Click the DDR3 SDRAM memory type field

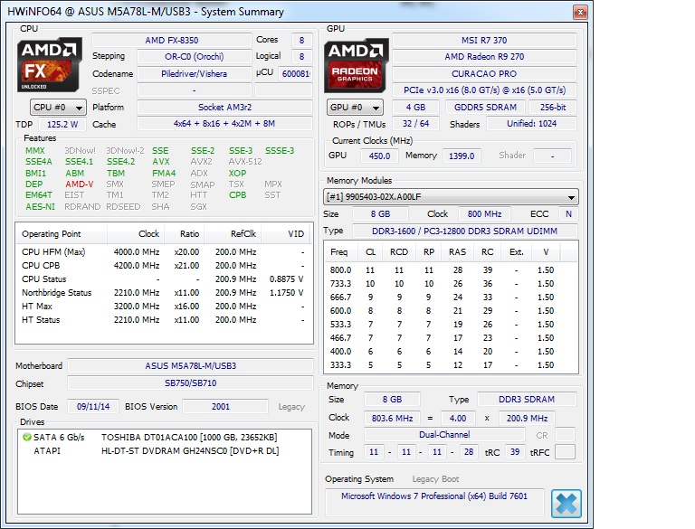click(x=527, y=400)
